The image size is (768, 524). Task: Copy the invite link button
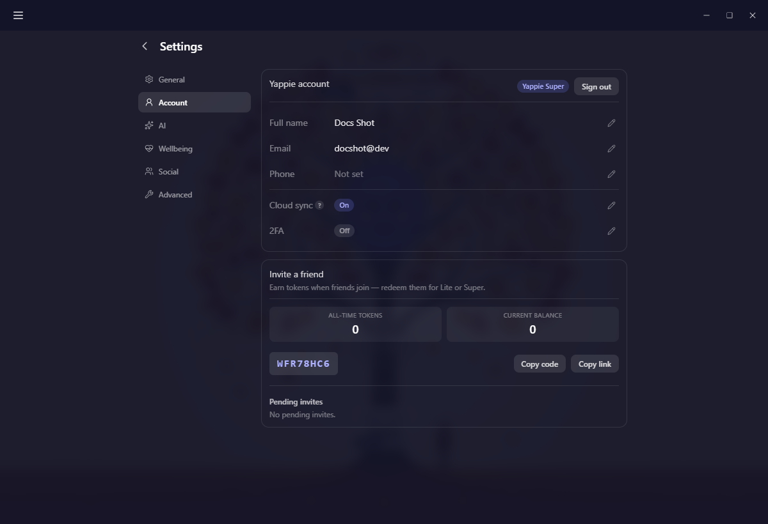pyautogui.click(x=595, y=364)
